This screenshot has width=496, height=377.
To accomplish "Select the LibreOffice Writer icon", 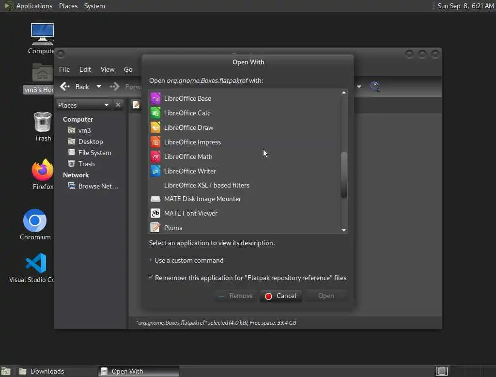I will coord(155,171).
